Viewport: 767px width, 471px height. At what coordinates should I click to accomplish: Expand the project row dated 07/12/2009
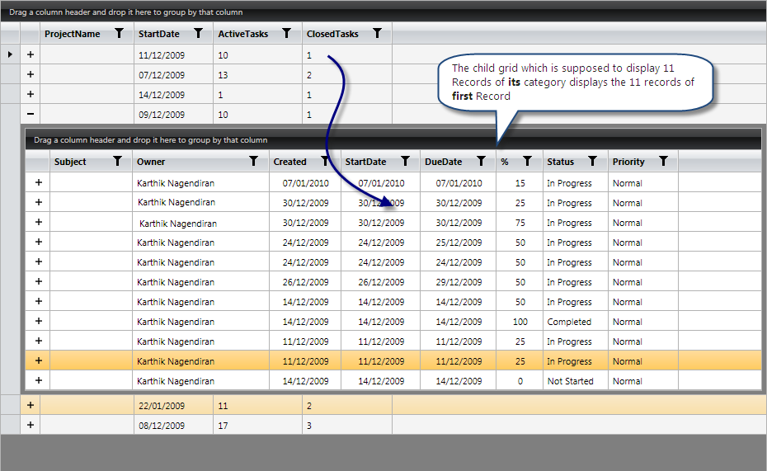click(x=31, y=74)
